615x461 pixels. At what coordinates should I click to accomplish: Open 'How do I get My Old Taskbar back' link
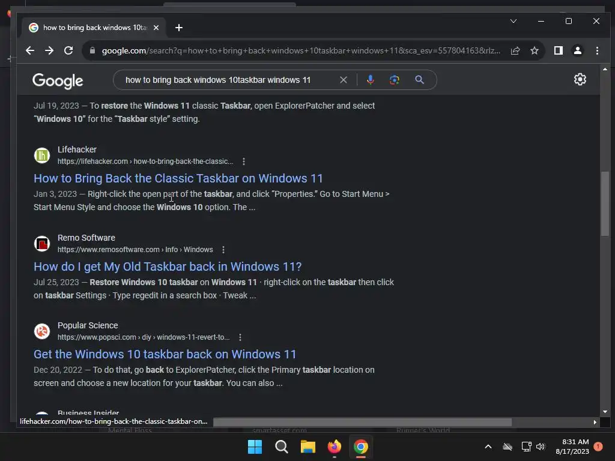point(168,267)
